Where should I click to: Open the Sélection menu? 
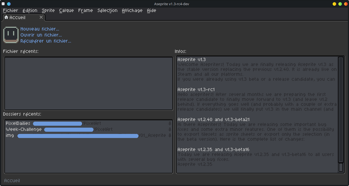pyautogui.click(x=107, y=10)
